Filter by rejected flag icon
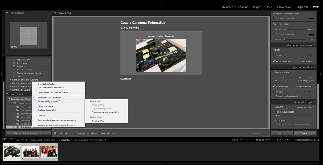 pos(248,140)
